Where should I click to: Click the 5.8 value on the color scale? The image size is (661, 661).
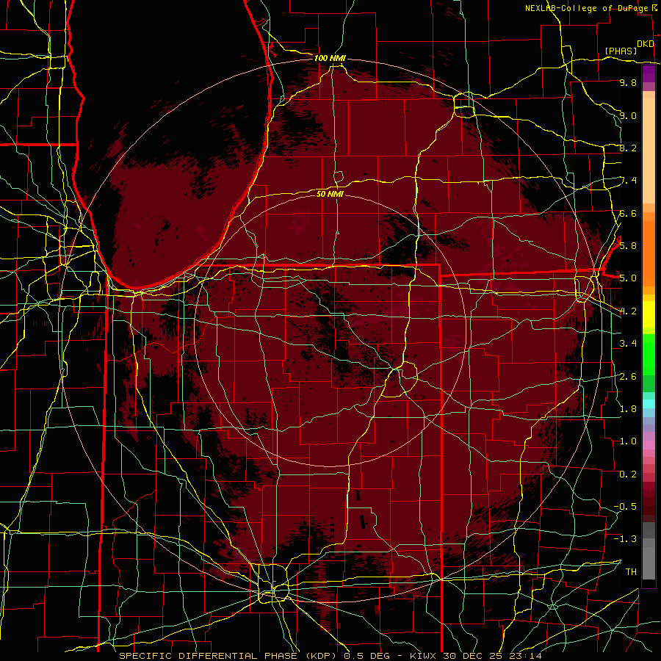[628, 245]
